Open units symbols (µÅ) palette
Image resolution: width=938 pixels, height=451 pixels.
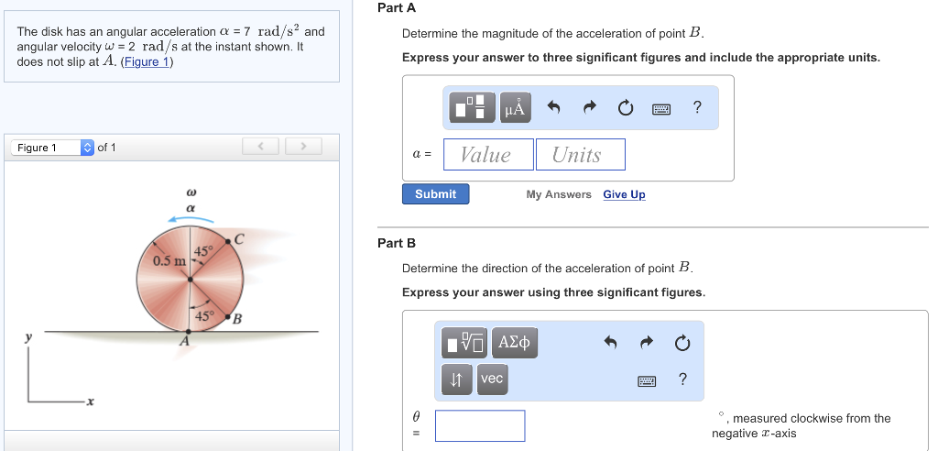click(516, 108)
